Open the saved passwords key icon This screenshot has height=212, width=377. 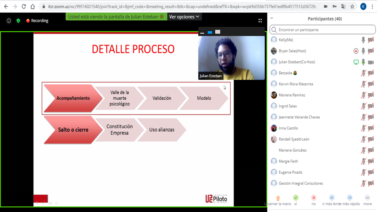[x=335, y=6]
